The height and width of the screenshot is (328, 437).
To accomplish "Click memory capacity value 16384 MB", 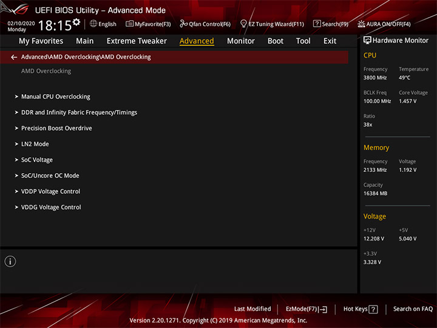I will click(375, 194).
